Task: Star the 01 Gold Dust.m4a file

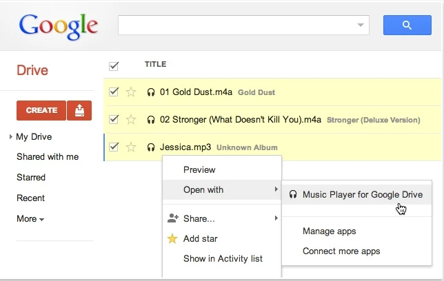Action: pos(131,92)
